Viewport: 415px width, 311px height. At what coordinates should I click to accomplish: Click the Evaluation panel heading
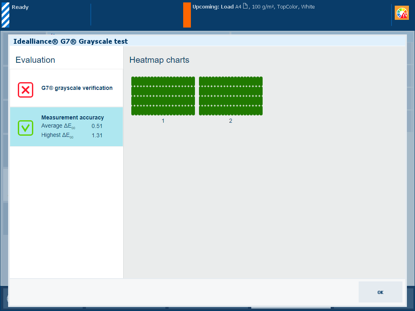(35, 60)
